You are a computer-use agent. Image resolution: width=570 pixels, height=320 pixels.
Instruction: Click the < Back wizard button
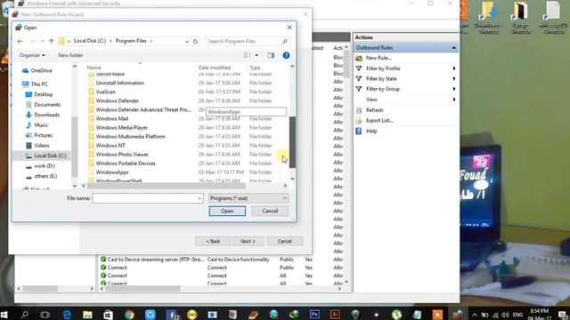click(x=213, y=241)
